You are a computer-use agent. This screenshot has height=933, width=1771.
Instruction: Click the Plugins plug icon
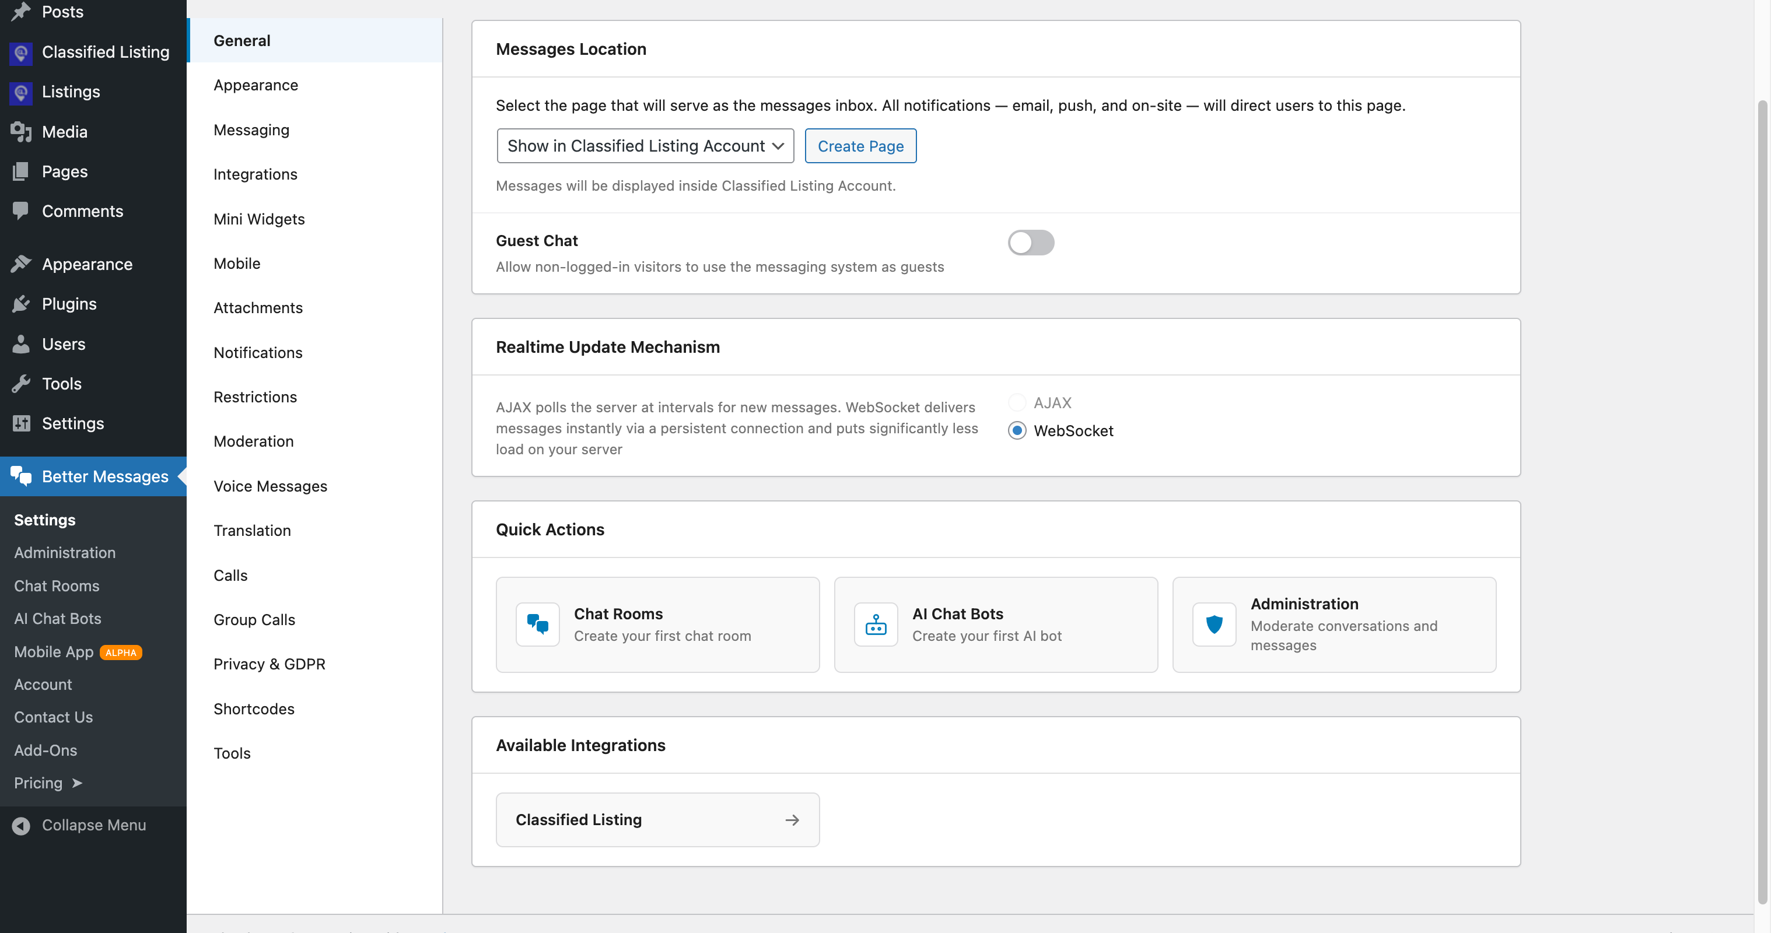pos(22,304)
